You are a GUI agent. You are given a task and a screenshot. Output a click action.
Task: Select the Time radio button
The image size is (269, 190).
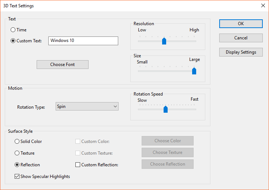(x=13, y=30)
